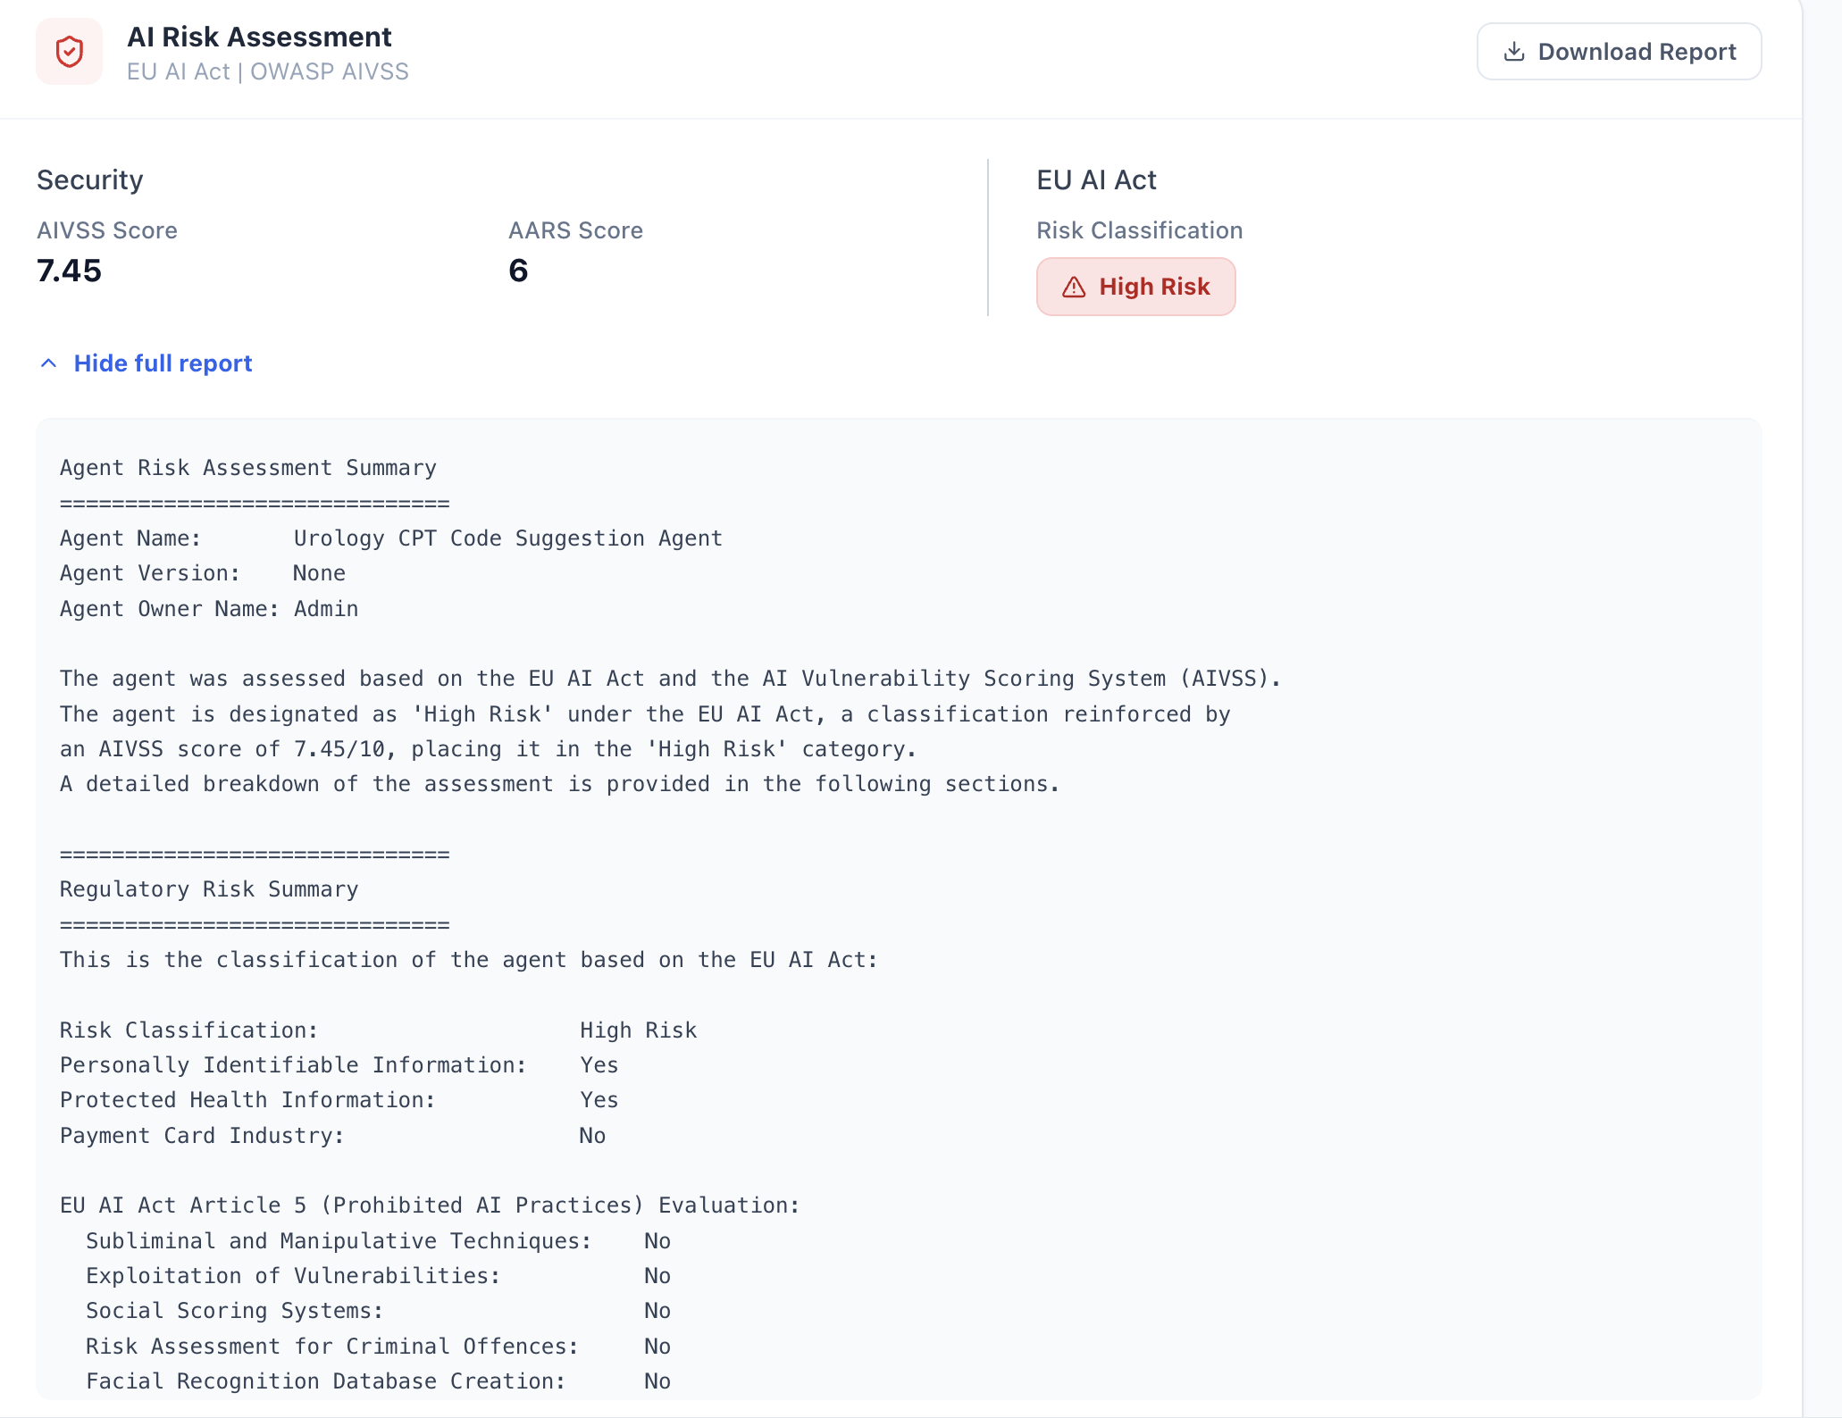Click Facial Recognition Database Creation row

click(x=378, y=1381)
